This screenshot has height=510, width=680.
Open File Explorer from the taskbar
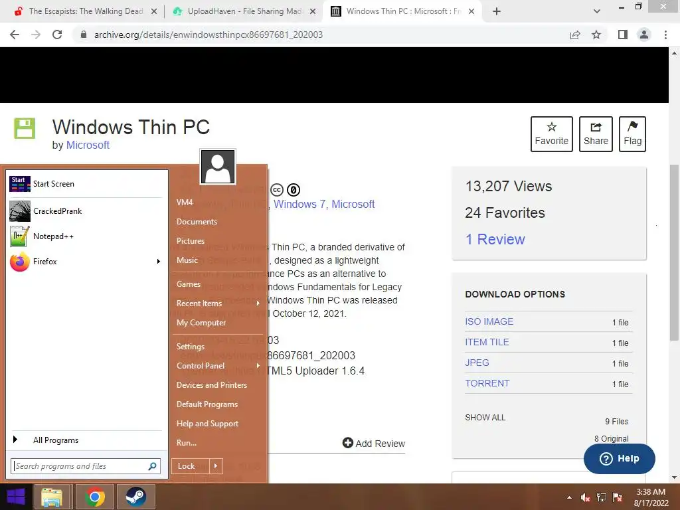pos(52,497)
